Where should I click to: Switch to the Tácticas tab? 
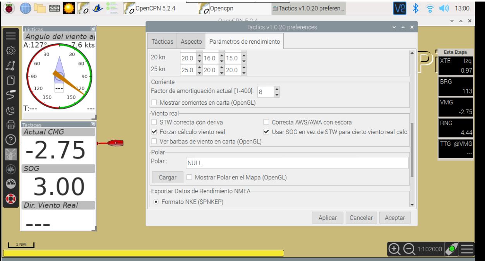tap(162, 41)
